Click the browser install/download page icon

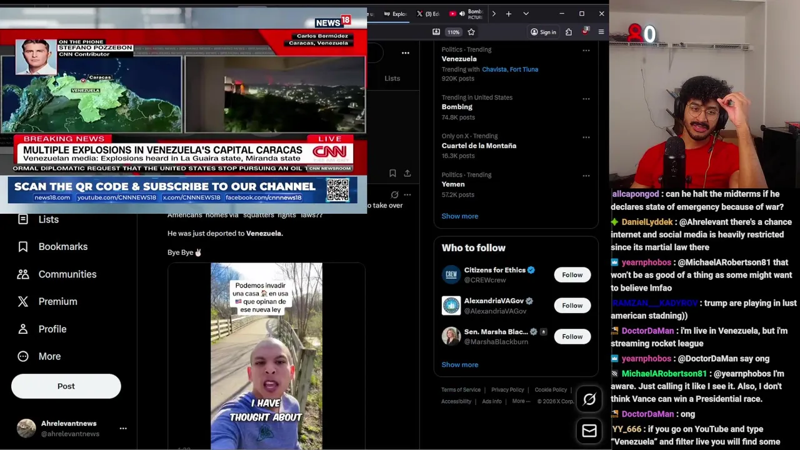(x=436, y=32)
